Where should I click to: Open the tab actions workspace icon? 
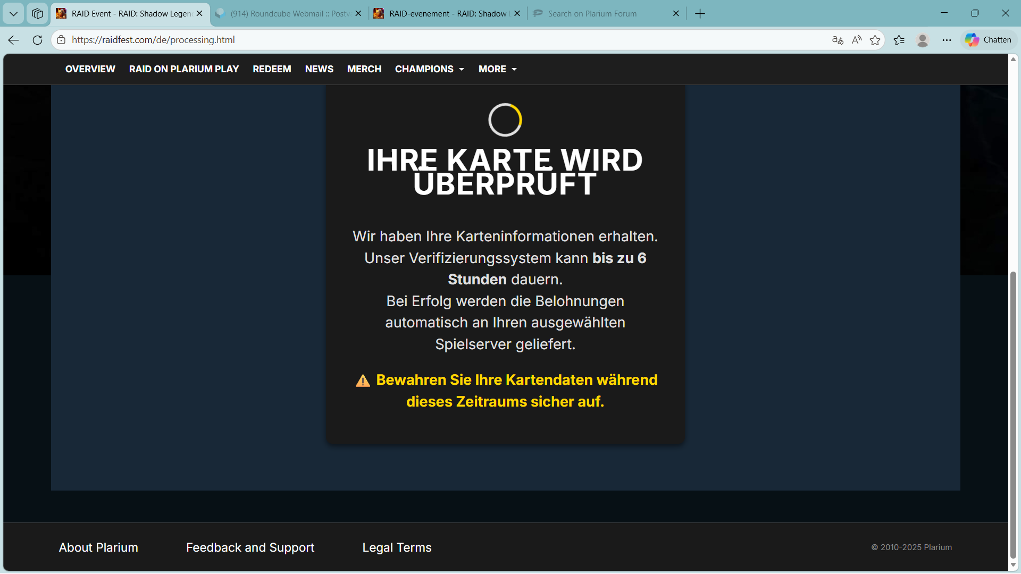pos(37,13)
